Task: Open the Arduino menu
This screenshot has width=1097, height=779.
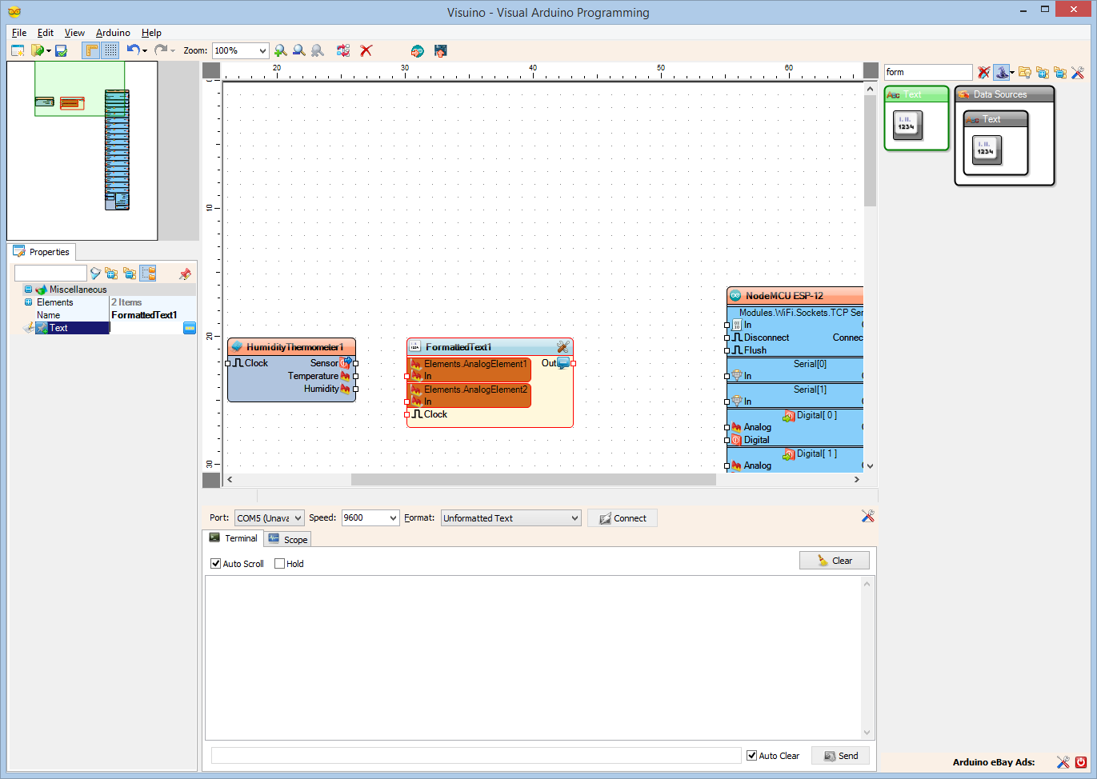Action: click(112, 33)
